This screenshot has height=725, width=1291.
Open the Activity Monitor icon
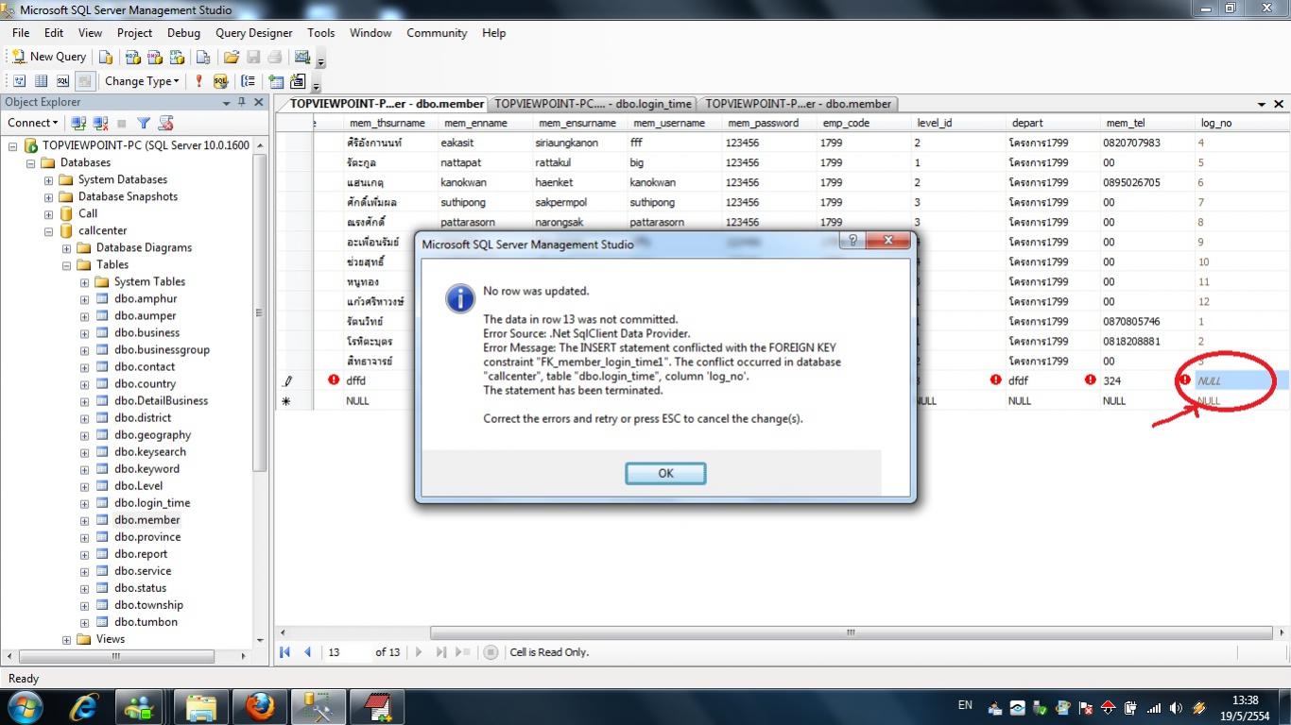(x=302, y=57)
